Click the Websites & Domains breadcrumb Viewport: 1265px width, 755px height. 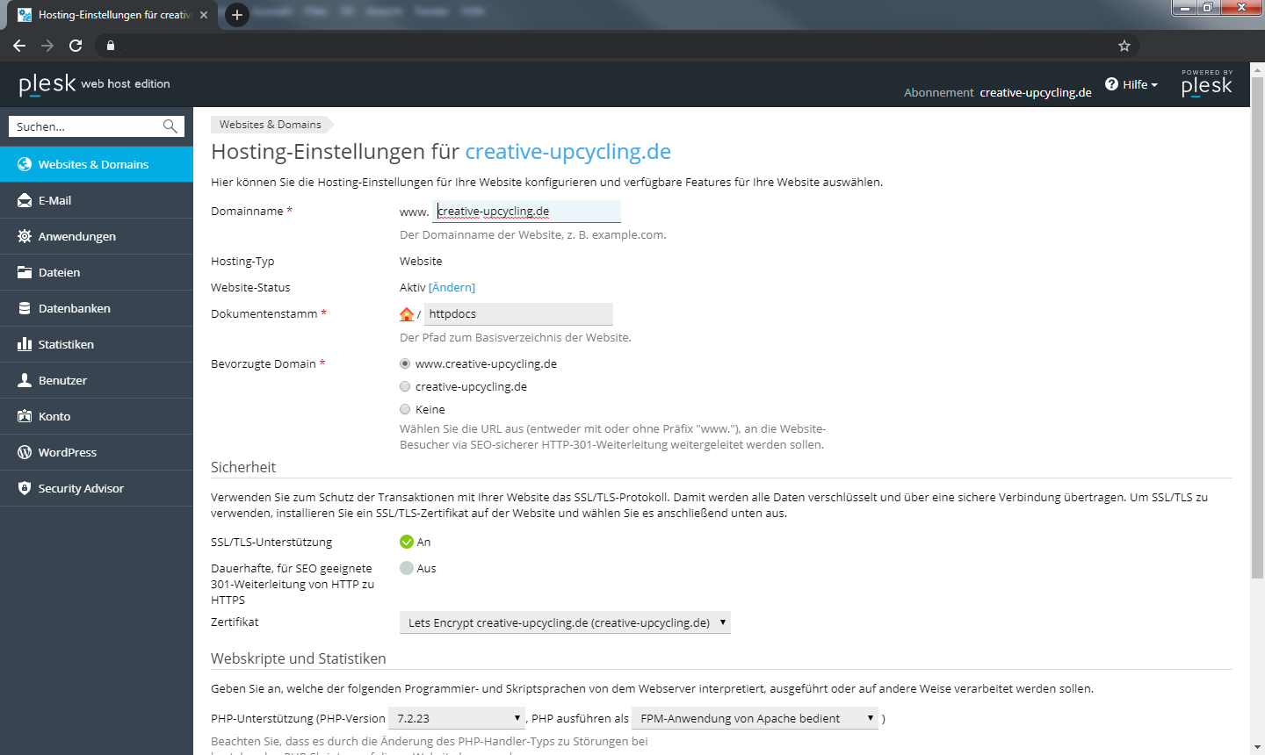point(271,125)
